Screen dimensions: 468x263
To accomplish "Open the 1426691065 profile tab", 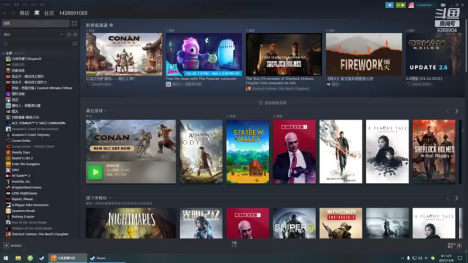I will pyautogui.click(x=73, y=13).
